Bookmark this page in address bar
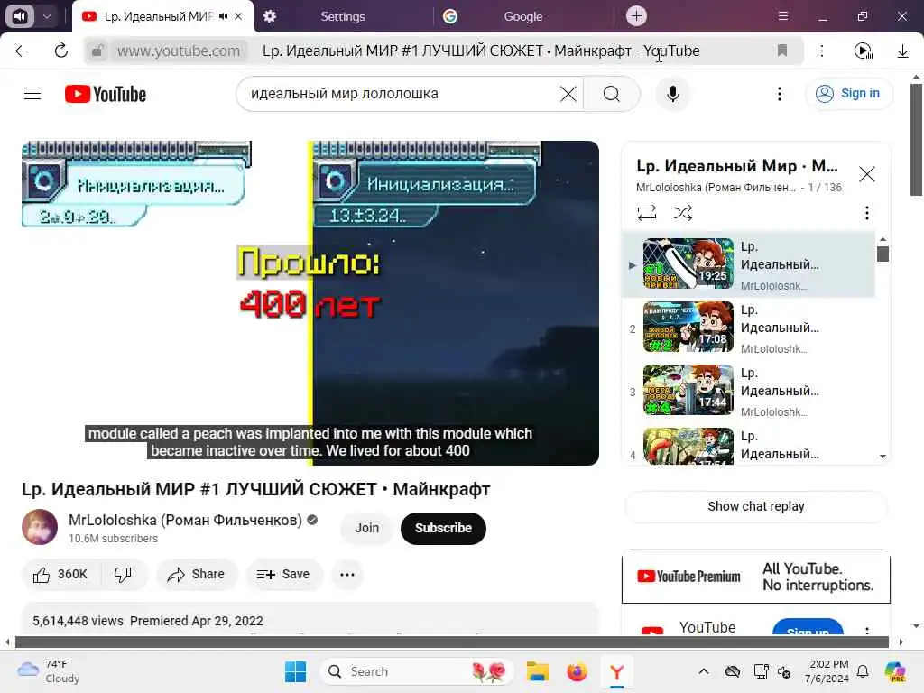 coord(782,51)
